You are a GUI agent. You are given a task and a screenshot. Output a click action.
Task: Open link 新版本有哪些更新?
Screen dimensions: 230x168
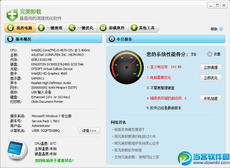pyautogui.click(x=129, y=130)
